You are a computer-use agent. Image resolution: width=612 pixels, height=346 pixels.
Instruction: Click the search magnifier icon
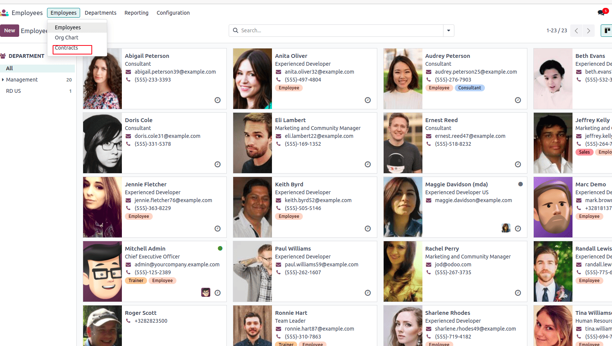click(235, 30)
